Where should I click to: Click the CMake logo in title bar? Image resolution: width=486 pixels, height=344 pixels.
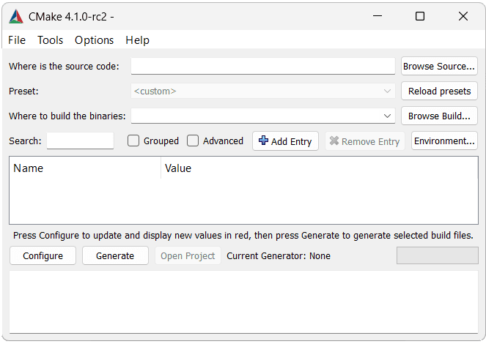click(16, 16)
